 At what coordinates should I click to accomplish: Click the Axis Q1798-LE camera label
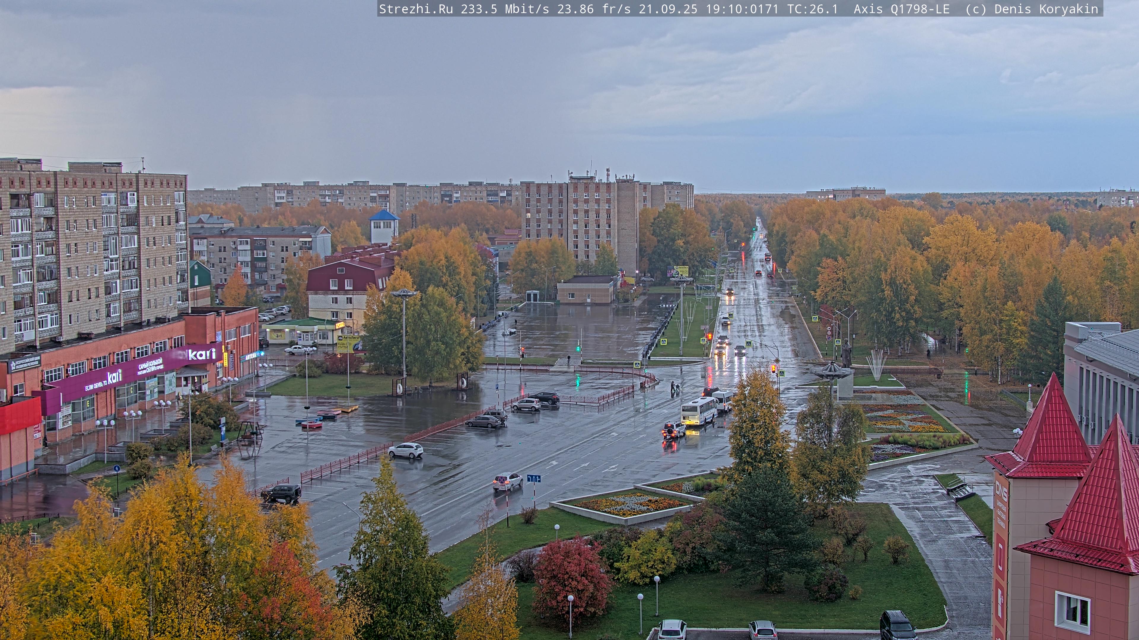point(901,9)
